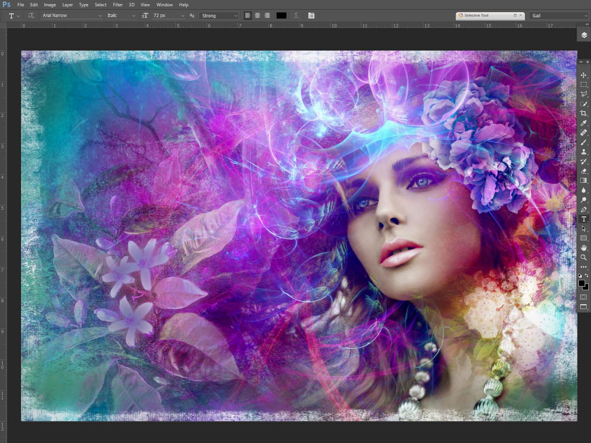The height and width of the screenshot is (443, 591).
Task: Click the Zoom tool in toolbar
Action: tap(584, 257)
